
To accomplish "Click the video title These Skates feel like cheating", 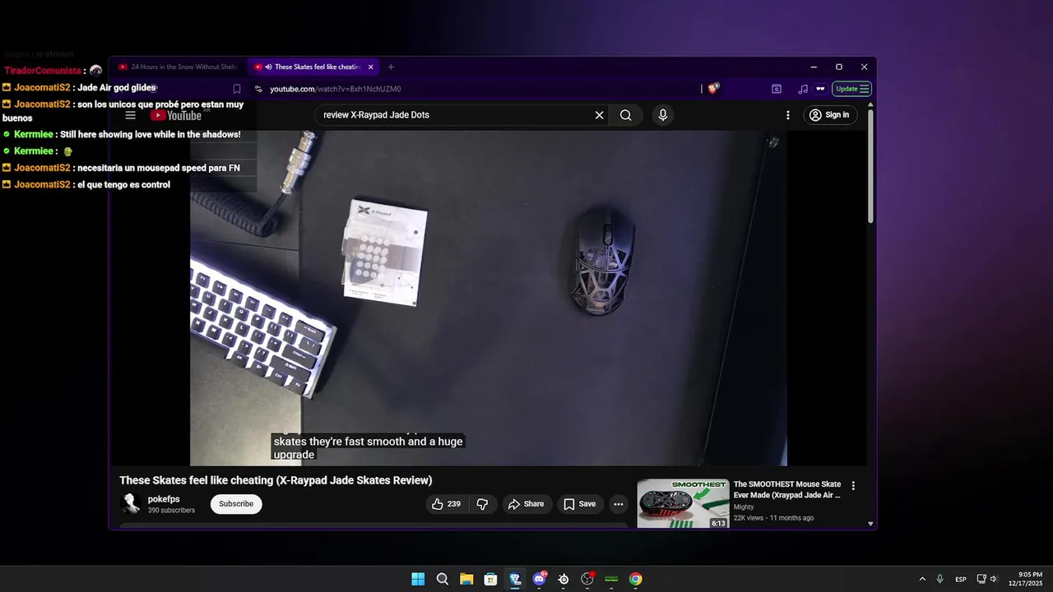I will tap(276, 480).
